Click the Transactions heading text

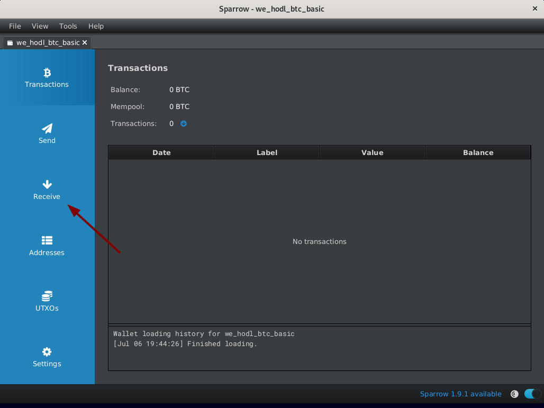(x=138, y=68)
